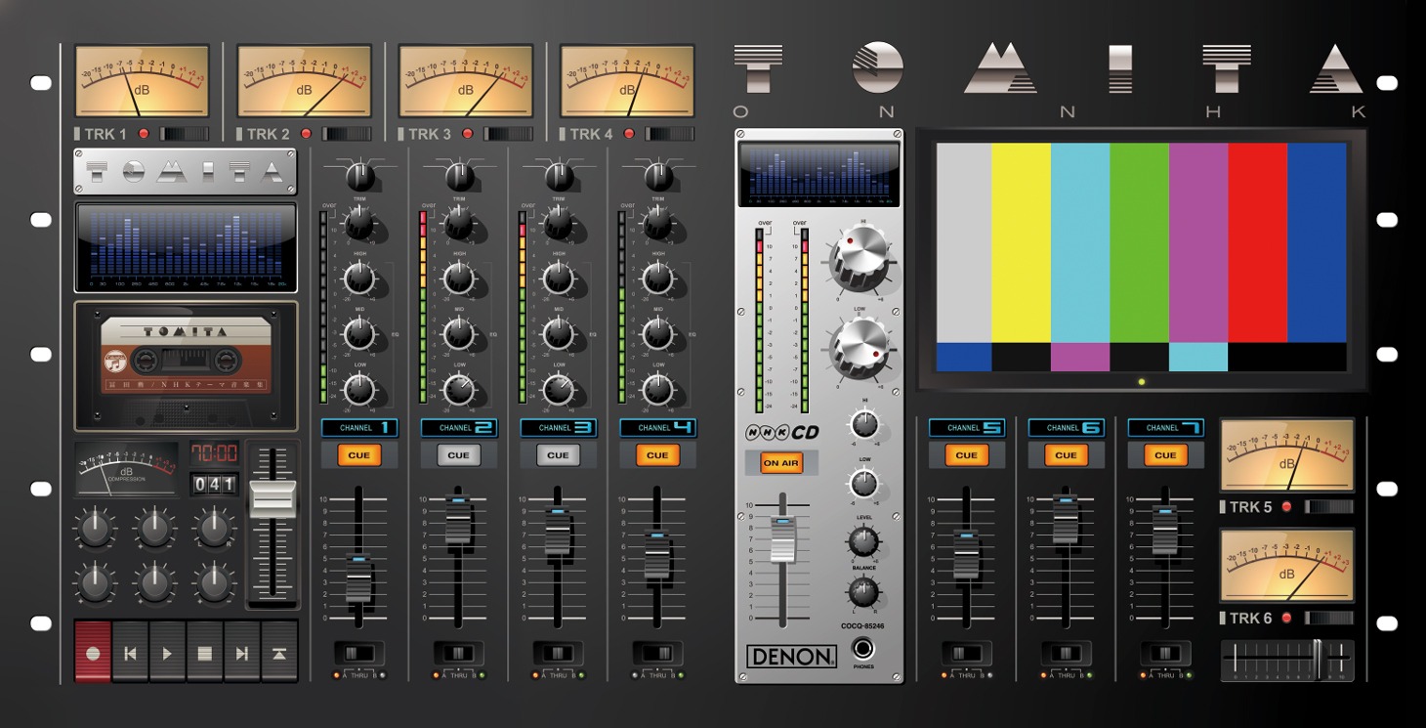Enable CUE on Channel 3

pos(559,455)
